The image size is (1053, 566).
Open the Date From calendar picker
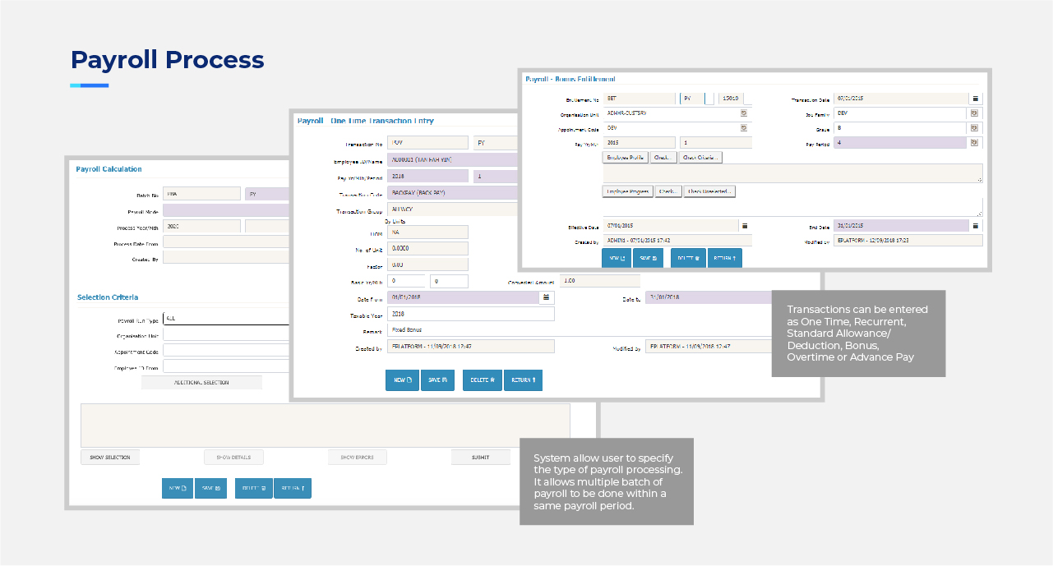[x=547, y=297]
